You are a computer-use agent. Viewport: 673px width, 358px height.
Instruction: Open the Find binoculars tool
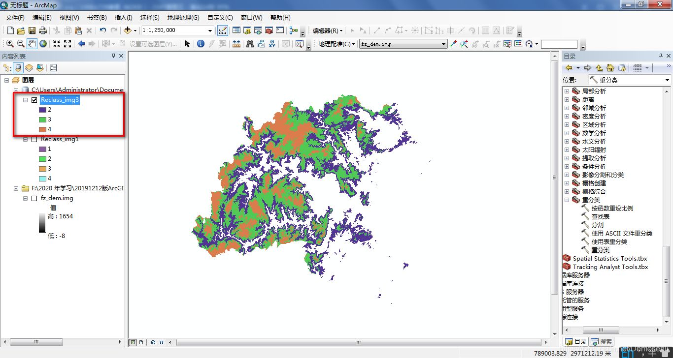point(250,44)
